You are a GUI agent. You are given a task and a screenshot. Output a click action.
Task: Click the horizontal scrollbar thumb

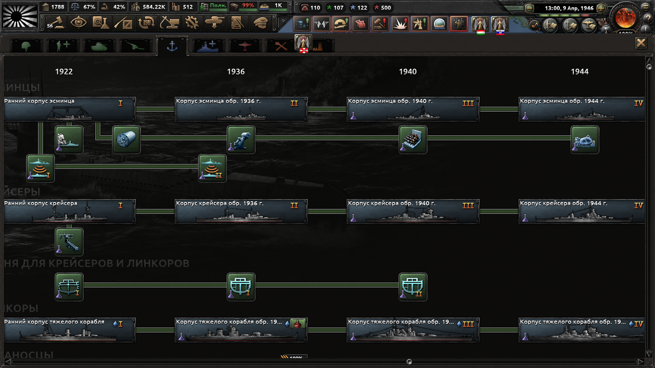coord(409,362)
